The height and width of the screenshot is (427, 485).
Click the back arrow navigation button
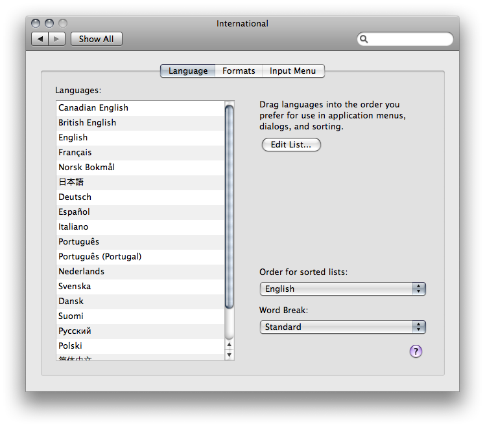click(40, 39)
